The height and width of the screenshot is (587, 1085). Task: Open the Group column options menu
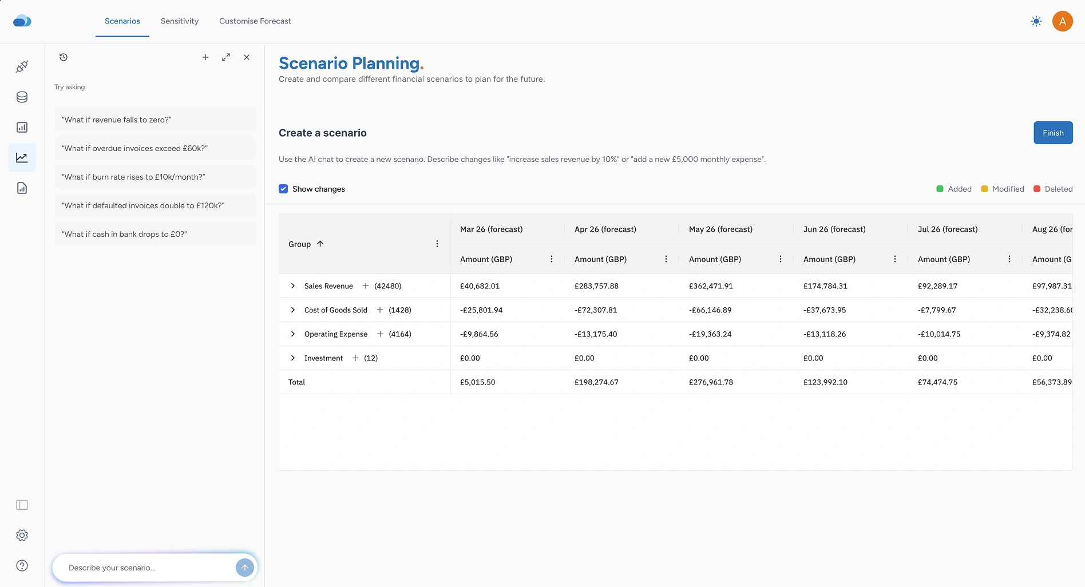pos(437,244)
